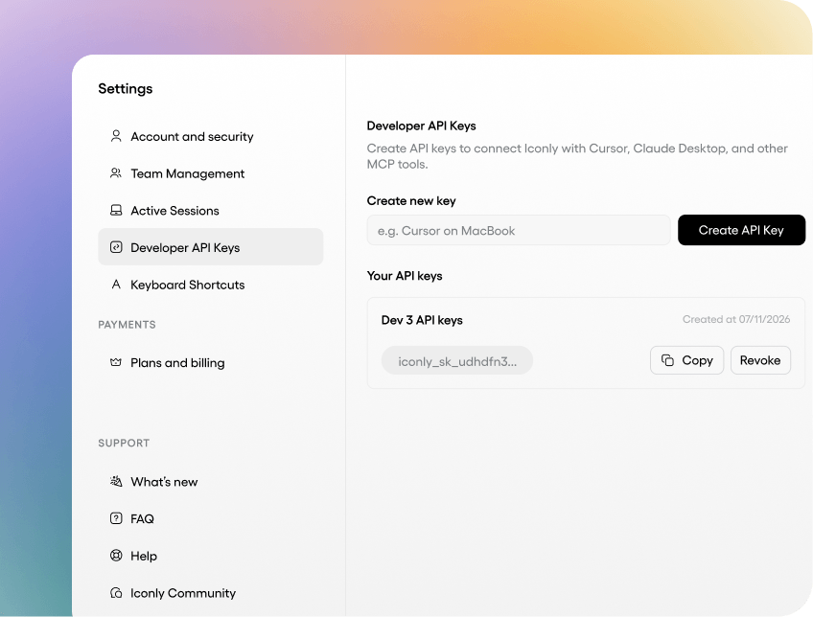This screenshot has width=813, height=617.
Task: Revoke the Dev 3 API key
Action: [x=760, y=360]
